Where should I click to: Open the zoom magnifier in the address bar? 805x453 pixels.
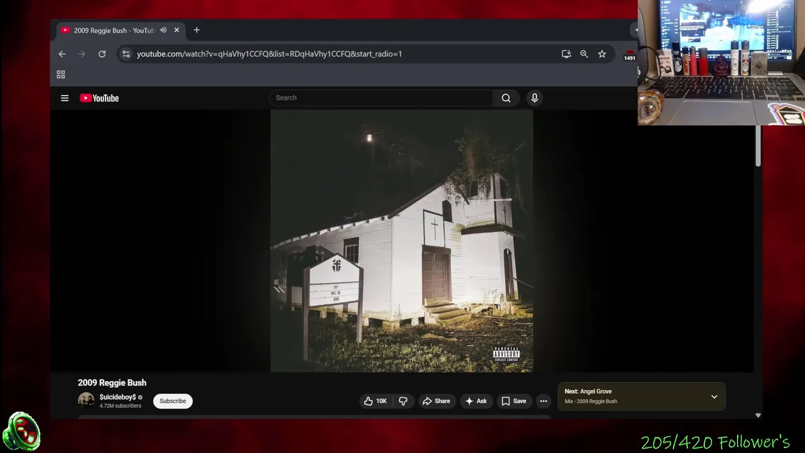coord(584,54)
